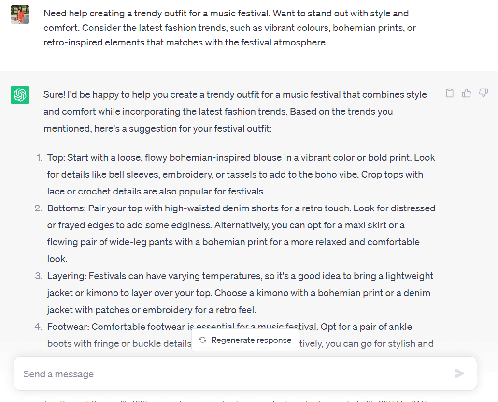Click the list number 4 marker
The image size is (498, 402).
point(39,327)
